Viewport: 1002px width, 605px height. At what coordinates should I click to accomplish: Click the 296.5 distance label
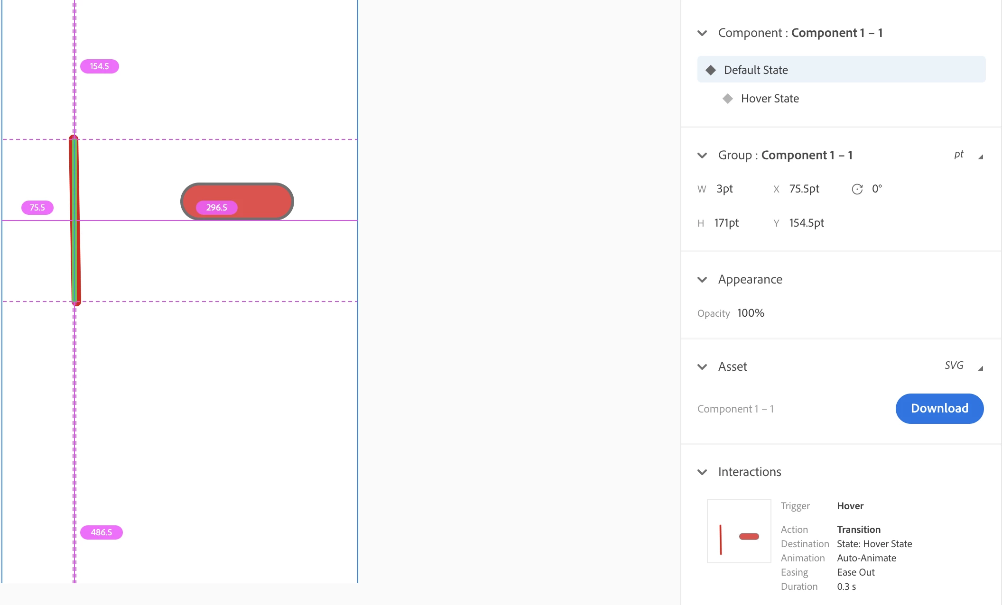click(x=216, y=208)
